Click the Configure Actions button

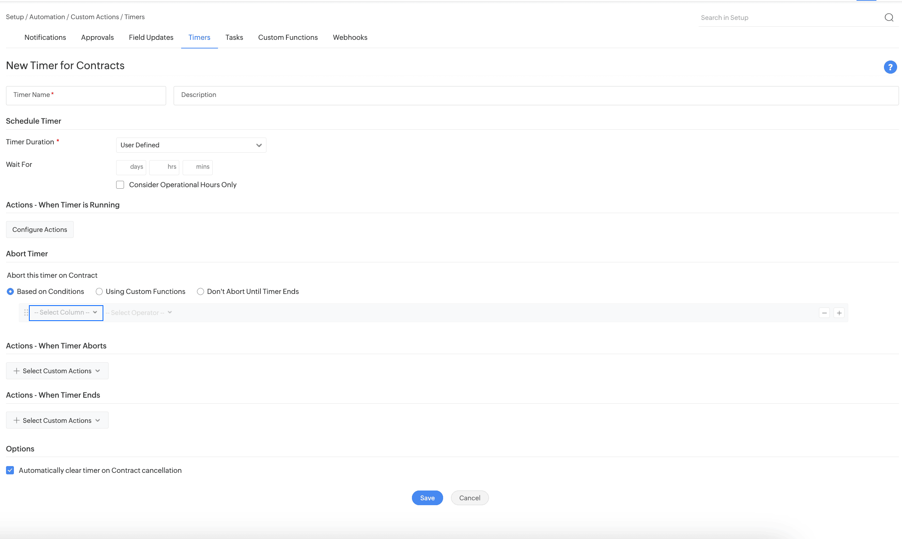click(x=40, y=230)
